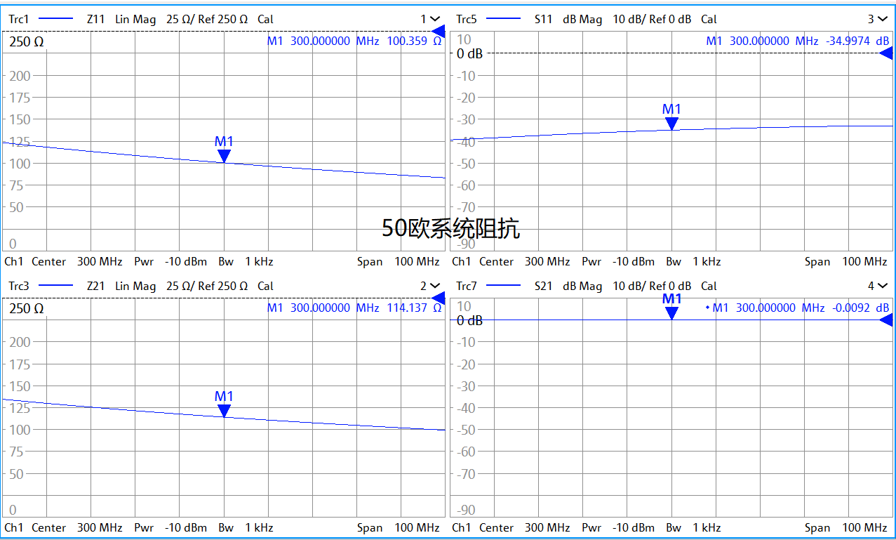Click the blue line sample beside Trc5

coord(504,20)
